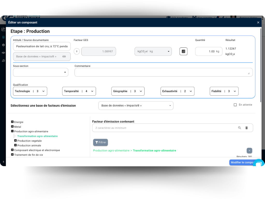Click the Modifier le composant button
The width and height of the screenshot is (265, 199).
[242, 162]
